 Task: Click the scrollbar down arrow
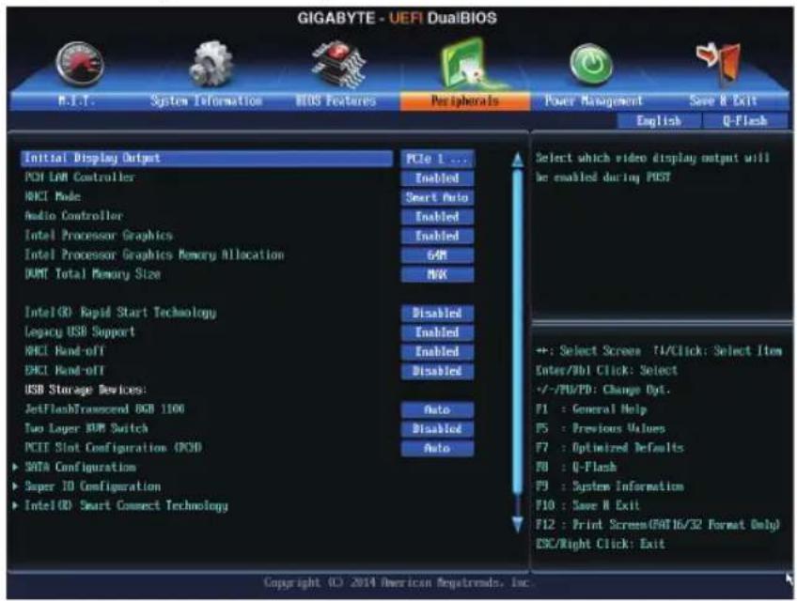tap(518, 523)
